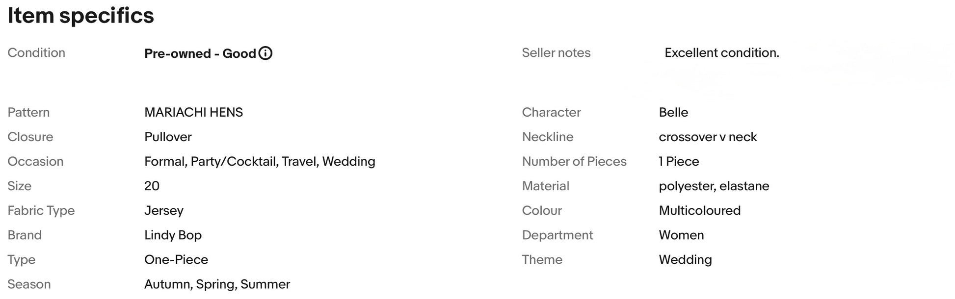Click the Lindy Bop brand value

(x=173, y=235)
